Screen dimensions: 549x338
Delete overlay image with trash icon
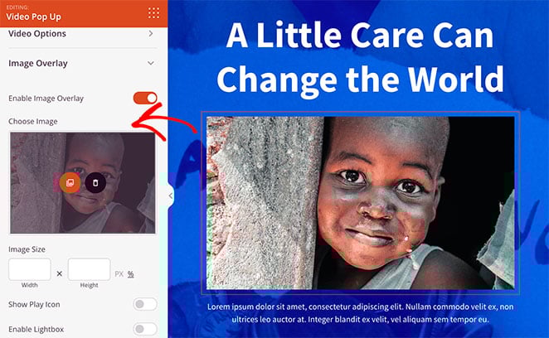pos(95,182)
